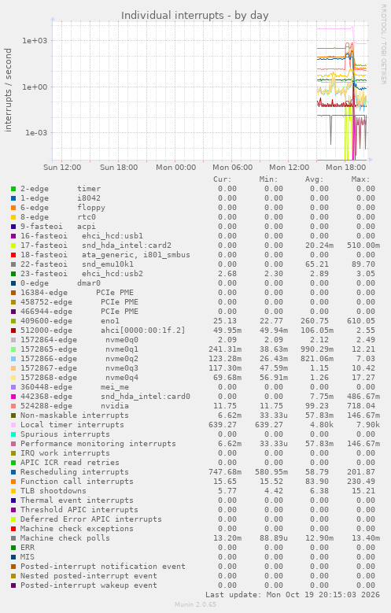Viewport: 391px width, 613px height.
Task: Select '1572865-edge nvme0q1' label
Action: (x=79, y=349)
